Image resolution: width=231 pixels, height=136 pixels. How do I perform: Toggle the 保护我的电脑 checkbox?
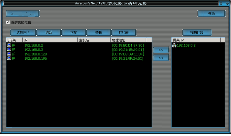point(8,22)
